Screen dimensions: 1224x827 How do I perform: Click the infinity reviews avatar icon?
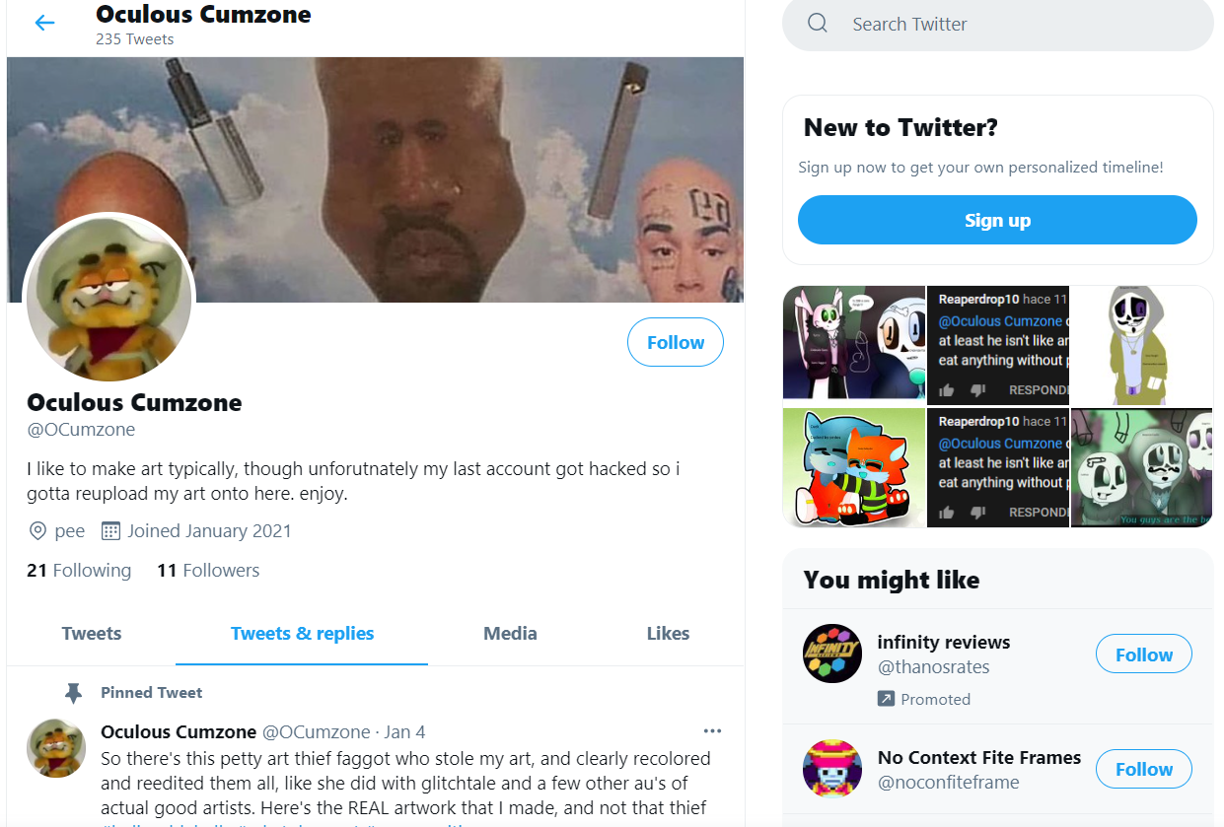click(832, 654)
